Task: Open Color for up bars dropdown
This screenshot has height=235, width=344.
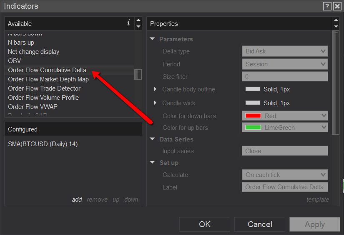Action: coord(285,127)
